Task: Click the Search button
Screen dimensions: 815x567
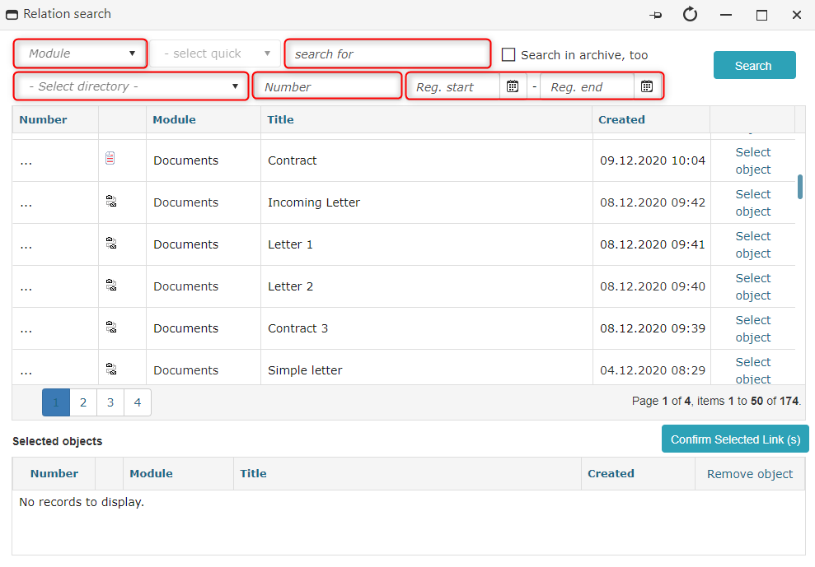Action: pos(754,66)
